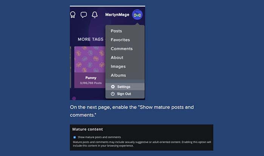
Task: Open the chat speech bubble icon
Action: click(x=84, y=15)
